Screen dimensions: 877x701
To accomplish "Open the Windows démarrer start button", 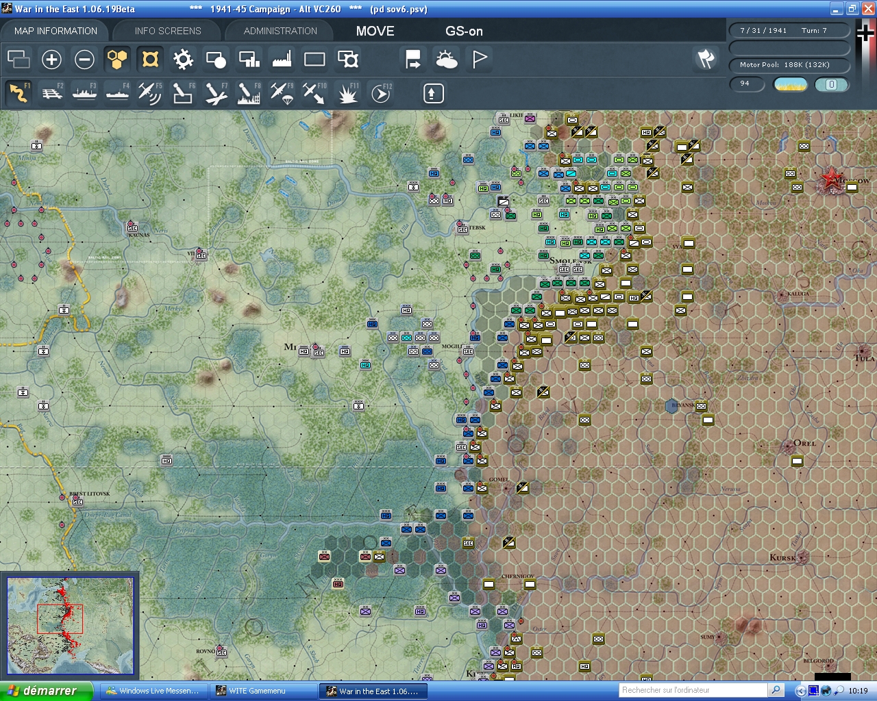I will pos(46,691).
